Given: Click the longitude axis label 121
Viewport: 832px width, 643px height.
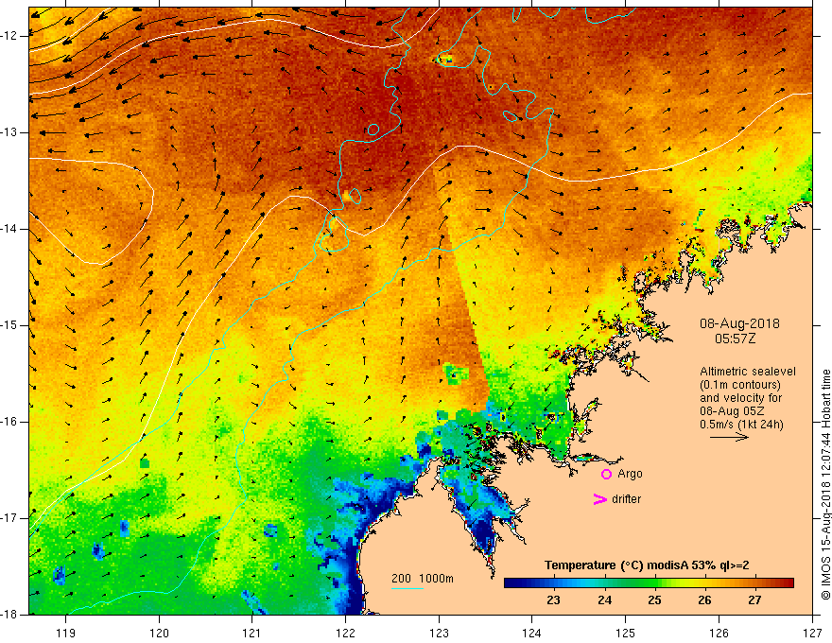Looking at the screenshot, I should click(x=252, y=633).
